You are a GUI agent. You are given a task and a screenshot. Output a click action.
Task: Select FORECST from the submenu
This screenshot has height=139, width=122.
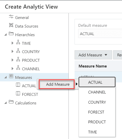(97, 112)
